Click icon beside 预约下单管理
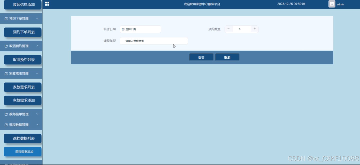Viewport: 360px width, 165px height. click(x=6, y=18)
